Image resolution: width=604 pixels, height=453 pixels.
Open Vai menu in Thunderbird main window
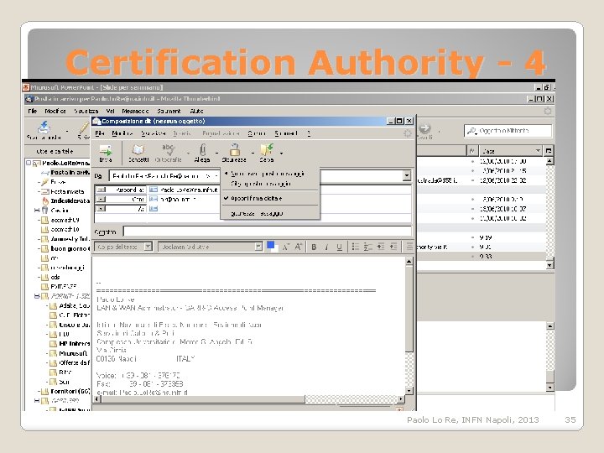[x=111, y=111]
